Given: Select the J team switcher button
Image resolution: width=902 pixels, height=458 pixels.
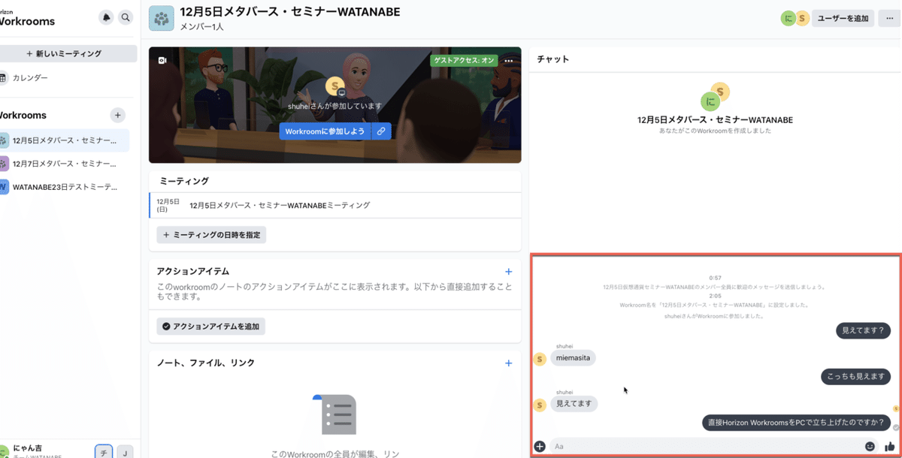Looking at the screenshot, I should click(x=126, y=452).
